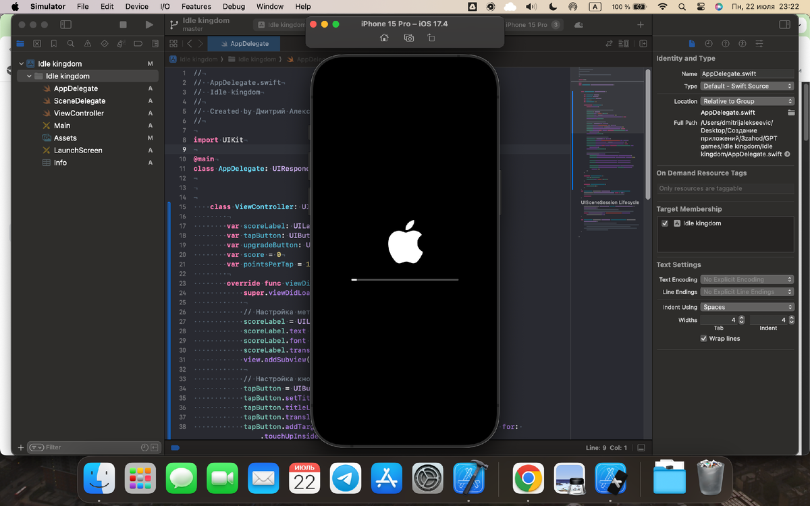Open editor options minimap menu

[624, 43]
